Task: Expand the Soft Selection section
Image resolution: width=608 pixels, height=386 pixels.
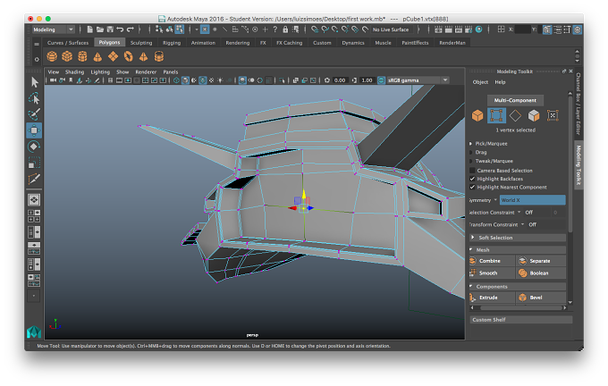Action: click(x=518, y=238)
